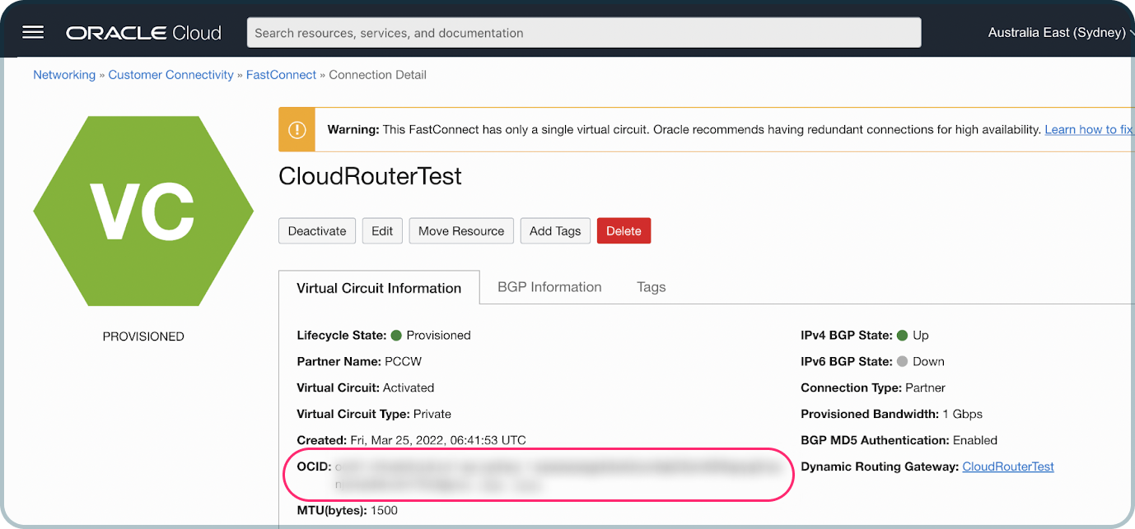Click the Move Resource button
The image size is (1135, 529).
pyautogui.click(x=461, y=231)
